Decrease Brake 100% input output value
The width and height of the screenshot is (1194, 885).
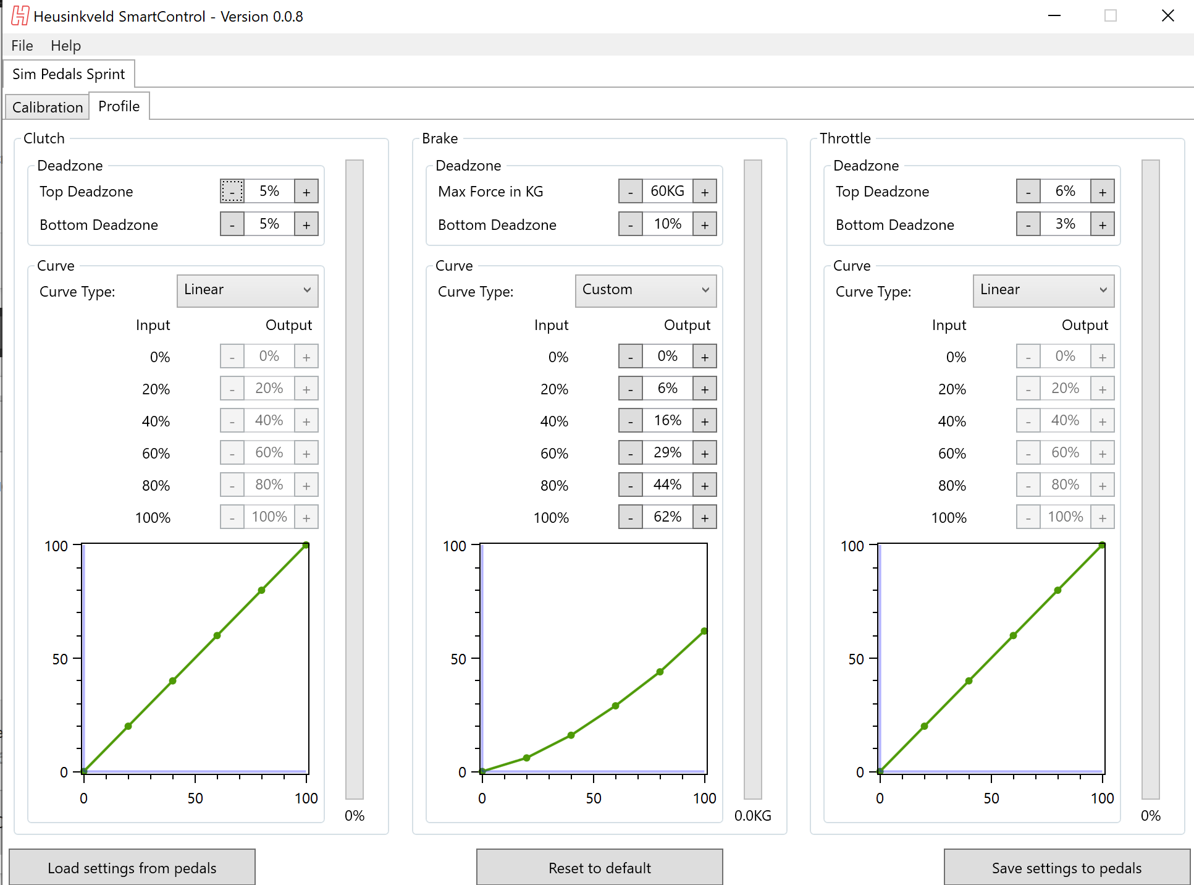coord(630,517)
